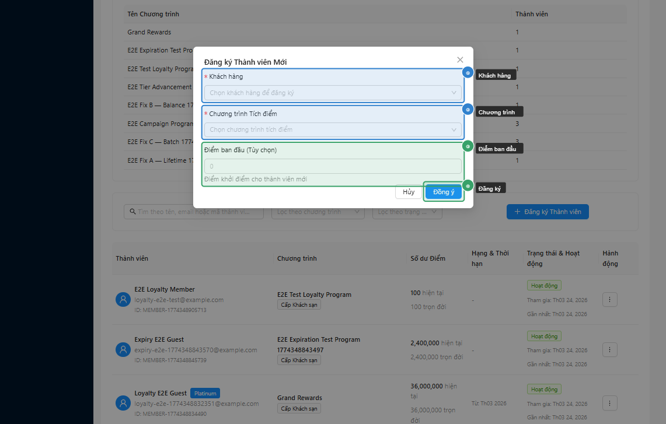Click the avatar icon of E2E Loyalty Member

click(123, 299)
